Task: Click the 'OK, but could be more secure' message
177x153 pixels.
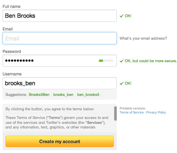Action: 151,61
